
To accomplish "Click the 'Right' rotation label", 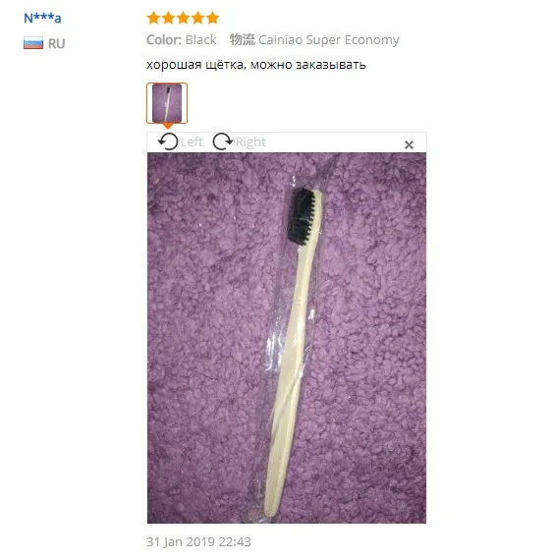I will [250, 142].
